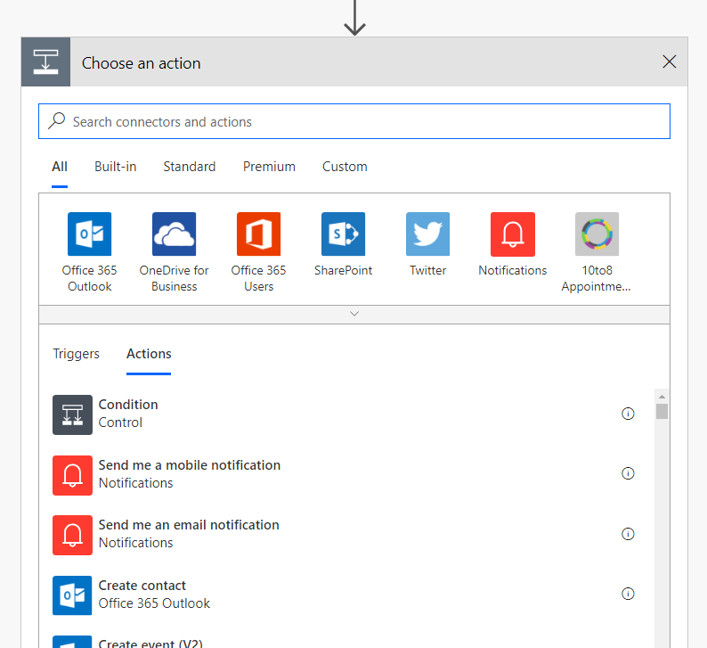Screen dimensions: 707x648
Task: Show info for Send me a mobile notification
Action: pyautogui.click(x=628, y=474)
